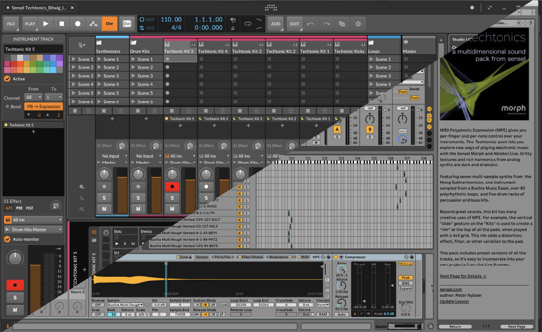Toggle the Auto-monitor checkbox
This screenshot has height=332, width=542.
(x=7, y=239)
